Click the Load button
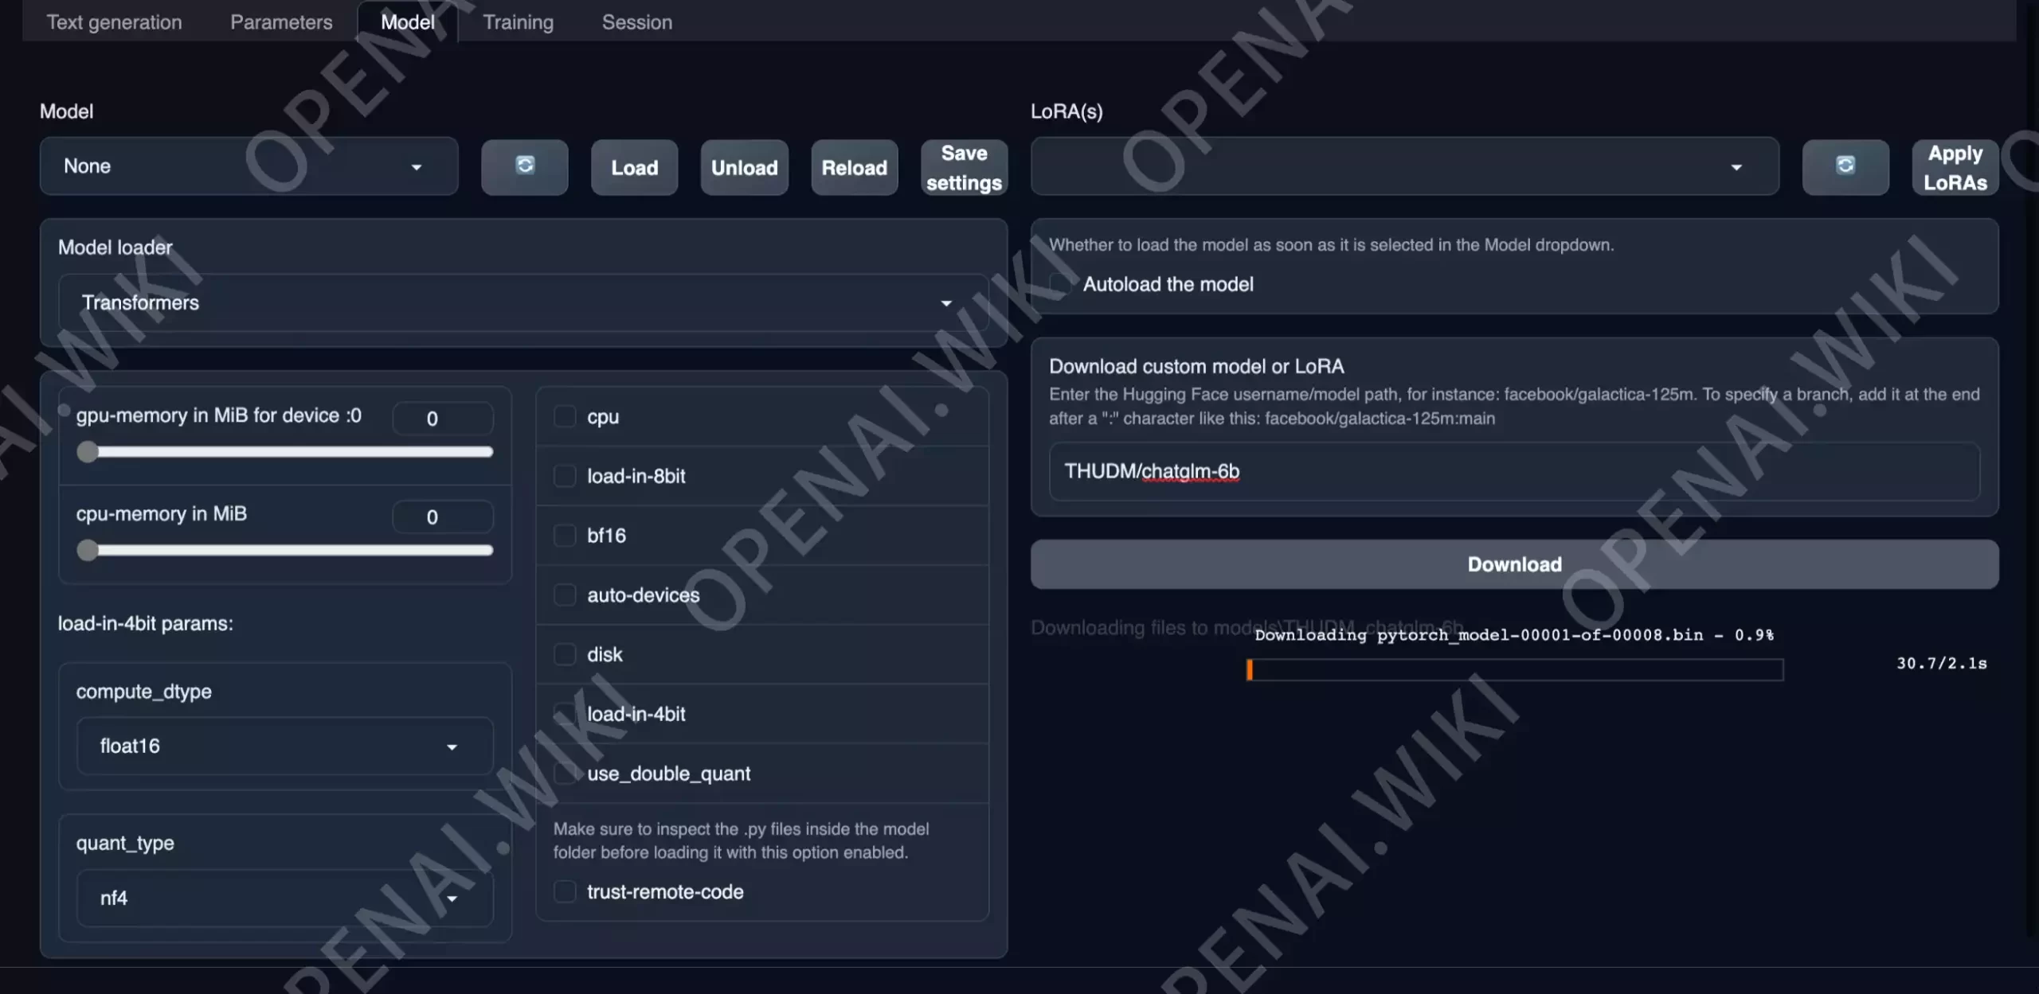The height and width of the screenshot is (994, 2039). coord(634,167)
